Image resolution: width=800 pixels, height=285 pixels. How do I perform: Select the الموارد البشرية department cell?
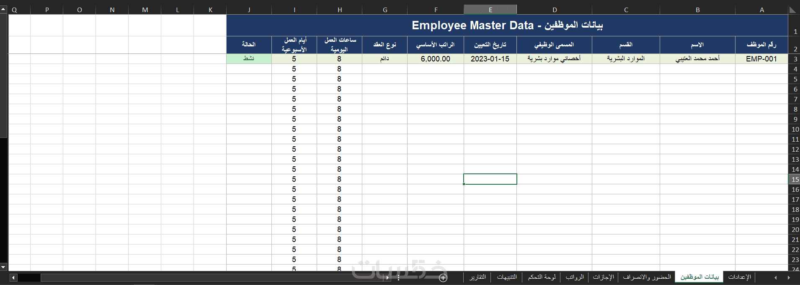(626, 59)
